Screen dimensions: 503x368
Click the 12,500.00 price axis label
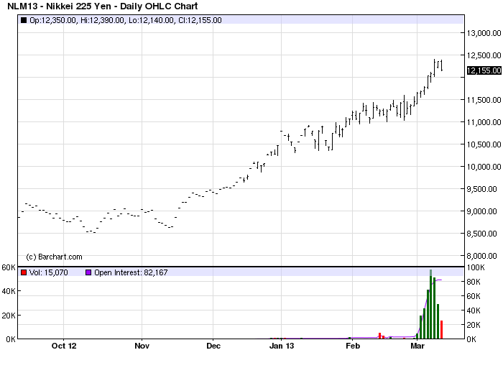pos(484,55)
